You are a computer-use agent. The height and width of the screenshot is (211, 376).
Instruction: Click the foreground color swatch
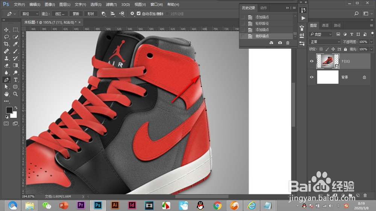coord(9,110)
